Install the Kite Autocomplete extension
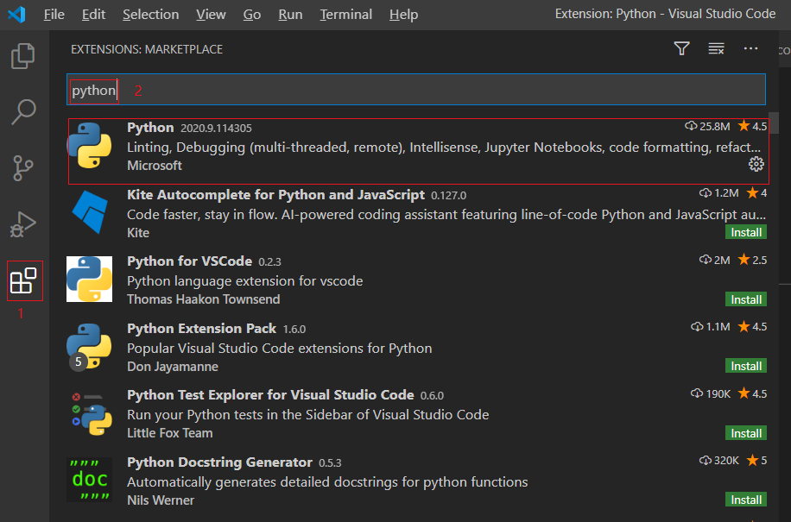This screenshot has height=522, width=791. click(745, 232)
